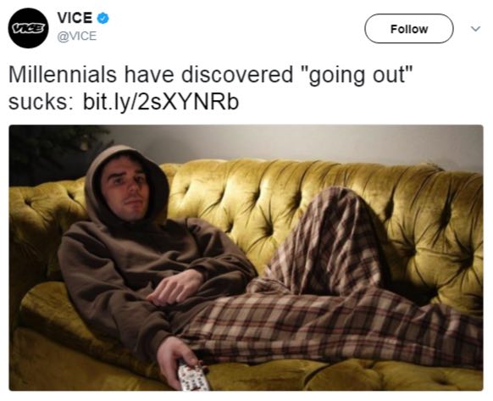
Task: Follow the VICE account
Action: 409,29
